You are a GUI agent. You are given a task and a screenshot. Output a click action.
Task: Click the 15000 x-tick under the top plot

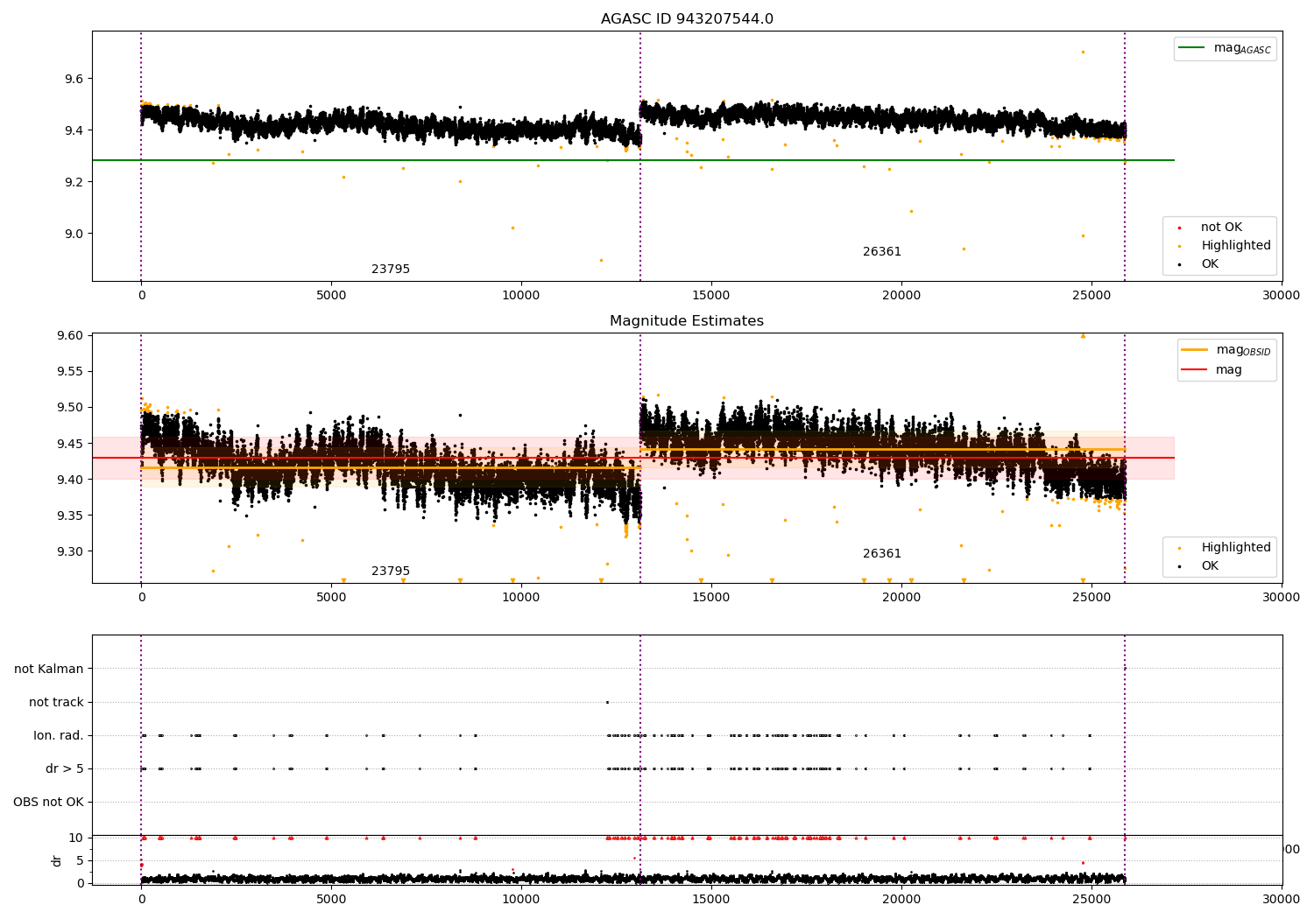click(x=711, y=296)
